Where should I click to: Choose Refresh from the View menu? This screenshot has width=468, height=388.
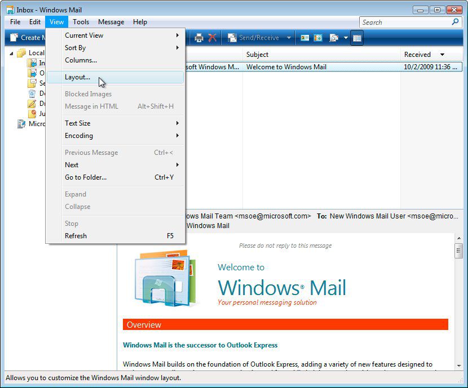[115, 236]
